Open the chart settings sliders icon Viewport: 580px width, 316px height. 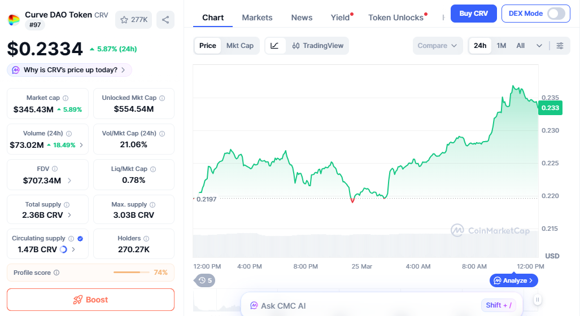click(560, 46)
